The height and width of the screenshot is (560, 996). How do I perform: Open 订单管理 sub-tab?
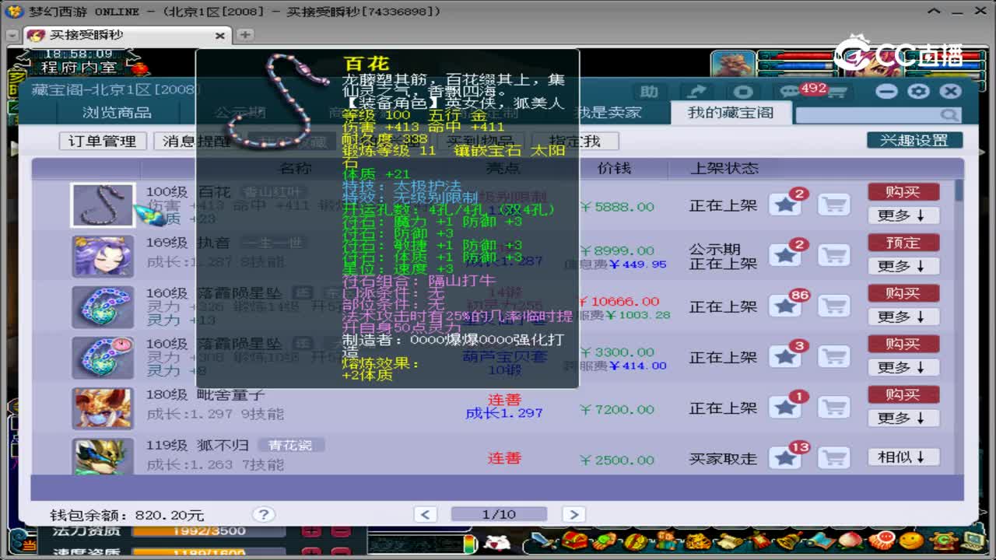click(x=103, y=141)
